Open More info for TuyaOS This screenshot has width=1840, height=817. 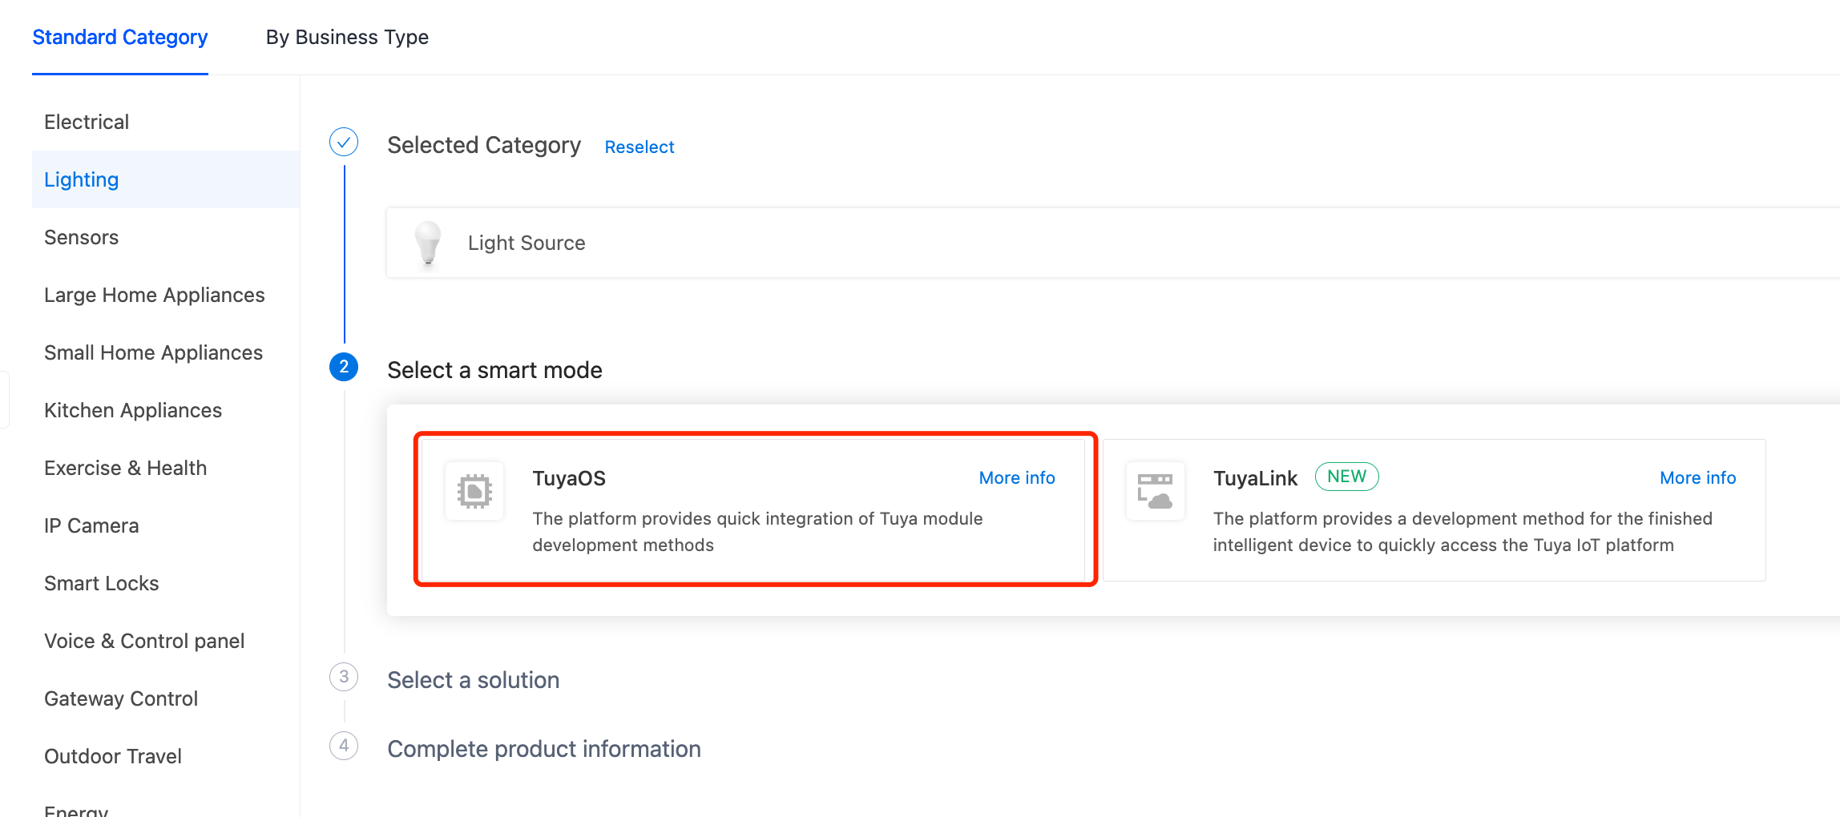pos(1017,478)
